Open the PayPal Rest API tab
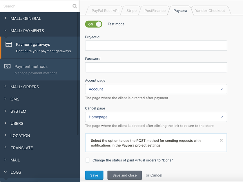The width and height of the screenshot is (243, 182). pyautogui.click(x=105, y=11)
